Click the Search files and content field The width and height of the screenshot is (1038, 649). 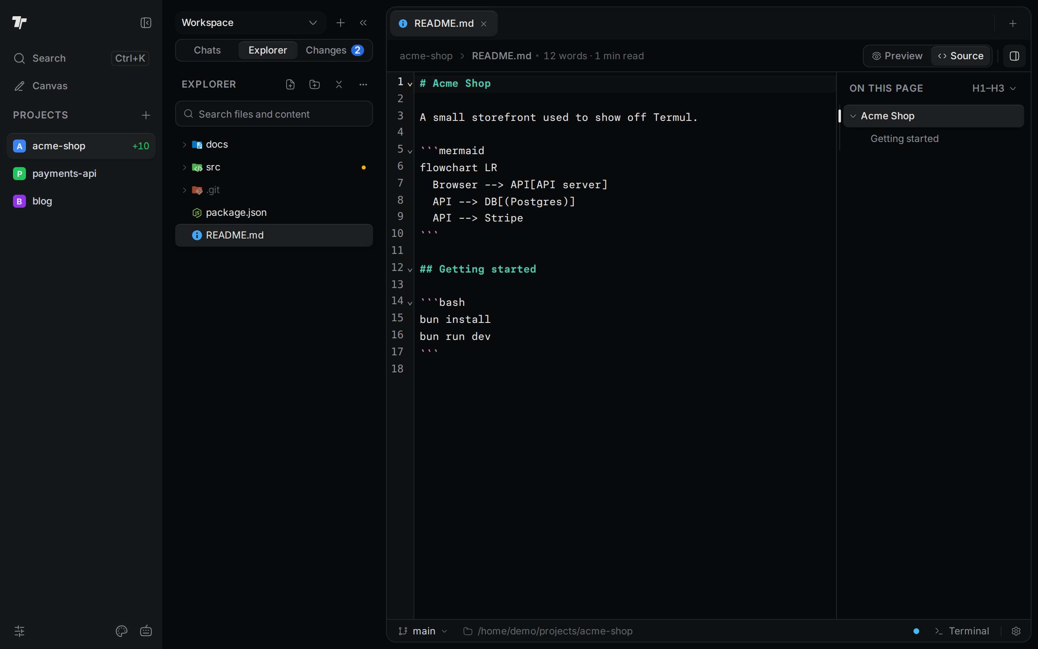[x=274, y=114]
